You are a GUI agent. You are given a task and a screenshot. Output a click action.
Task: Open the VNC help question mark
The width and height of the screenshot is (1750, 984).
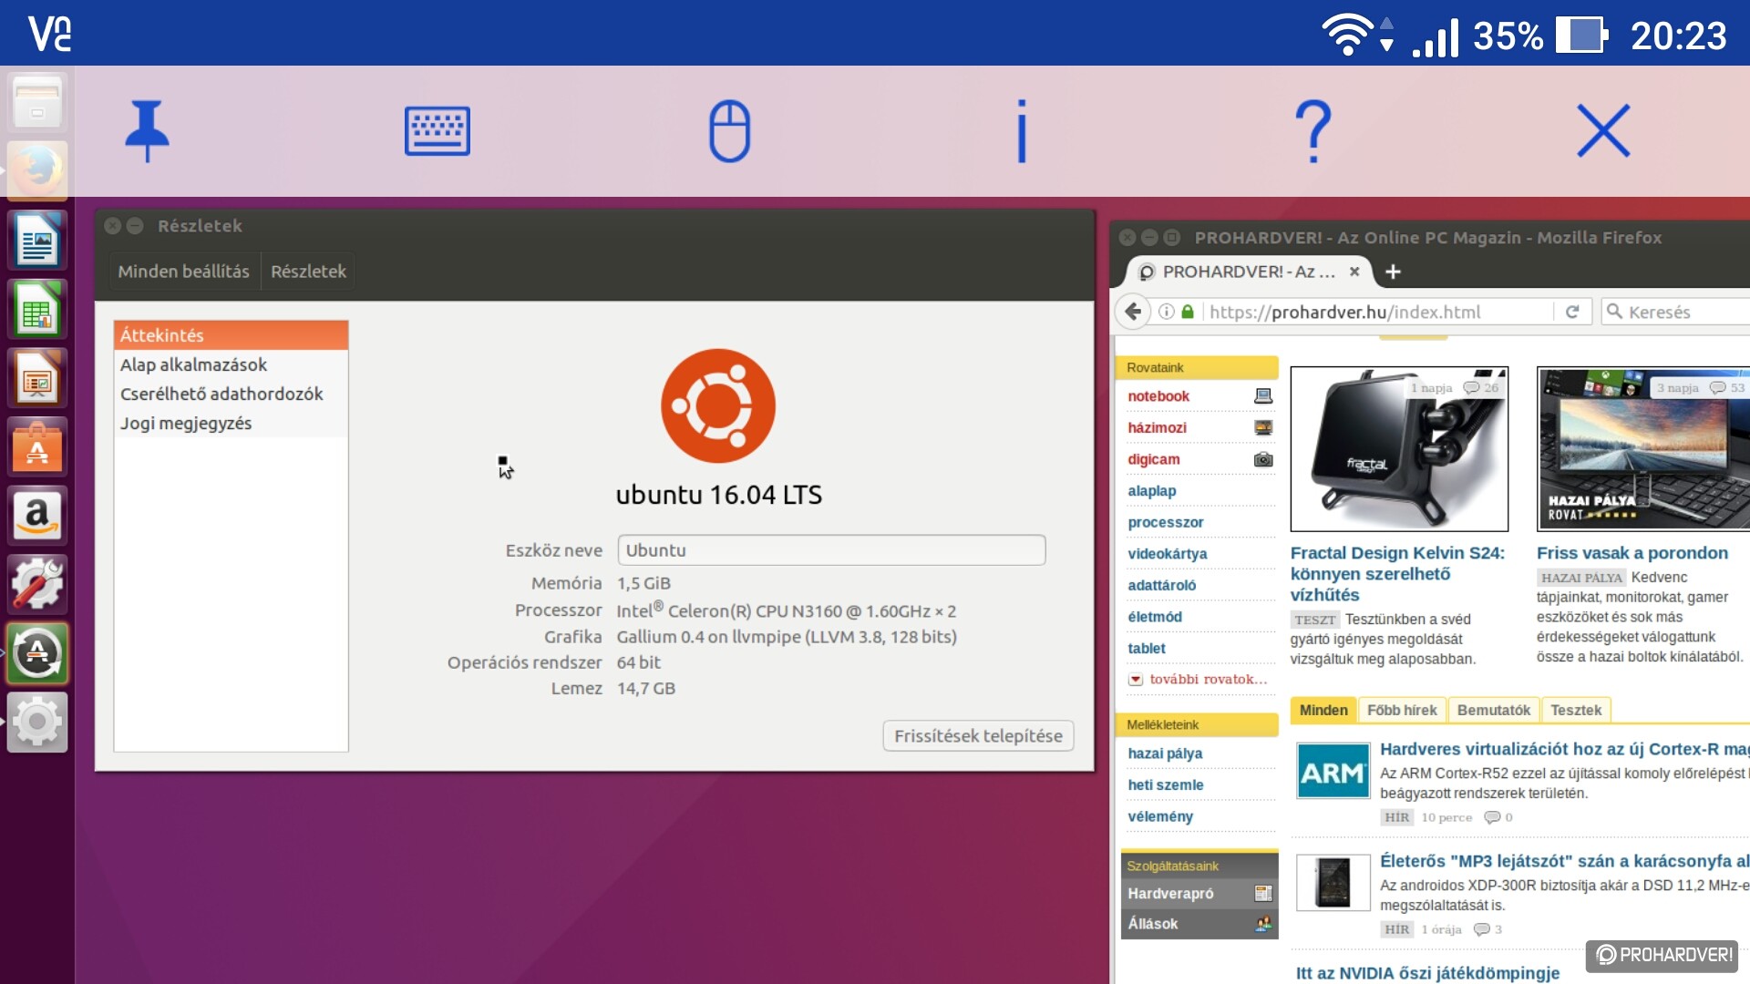pos(1312,131)
